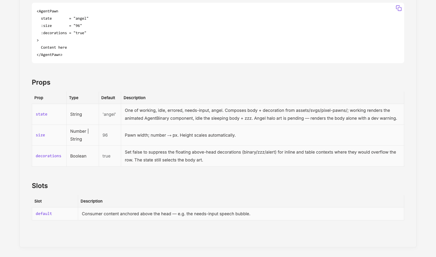Click the Type column header

(74, 98)
